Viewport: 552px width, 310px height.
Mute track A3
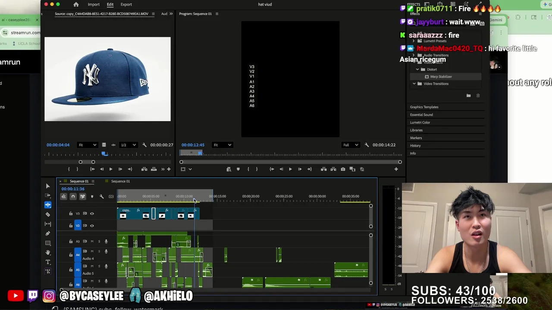pos(92,242)
